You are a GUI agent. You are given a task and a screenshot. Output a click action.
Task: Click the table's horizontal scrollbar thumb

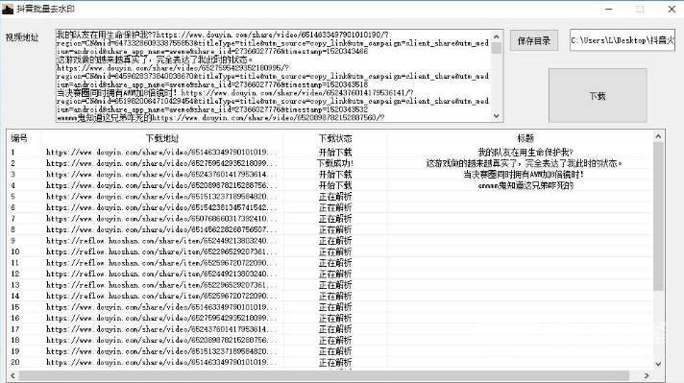tap(324, 375)
